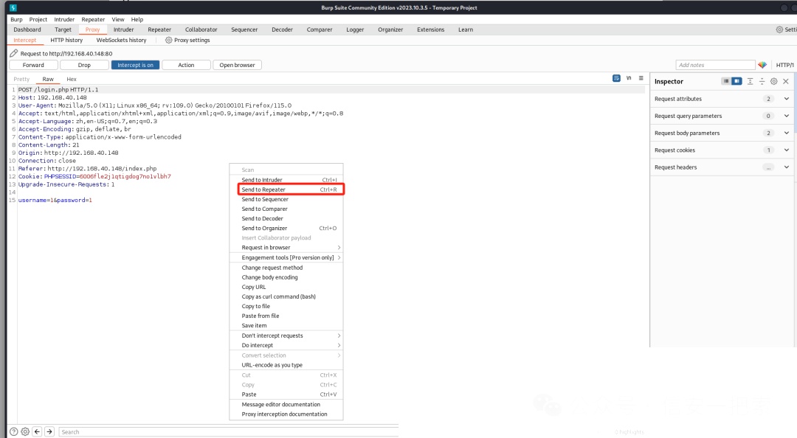
Task: Toggle message word wrap icon
Action: coord(616,78)
